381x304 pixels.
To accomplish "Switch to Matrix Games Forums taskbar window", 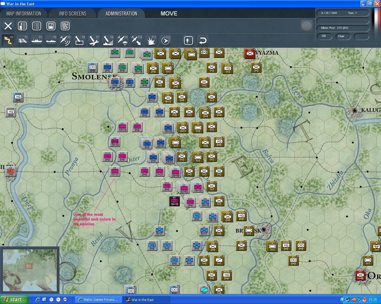I will point(99,300).
